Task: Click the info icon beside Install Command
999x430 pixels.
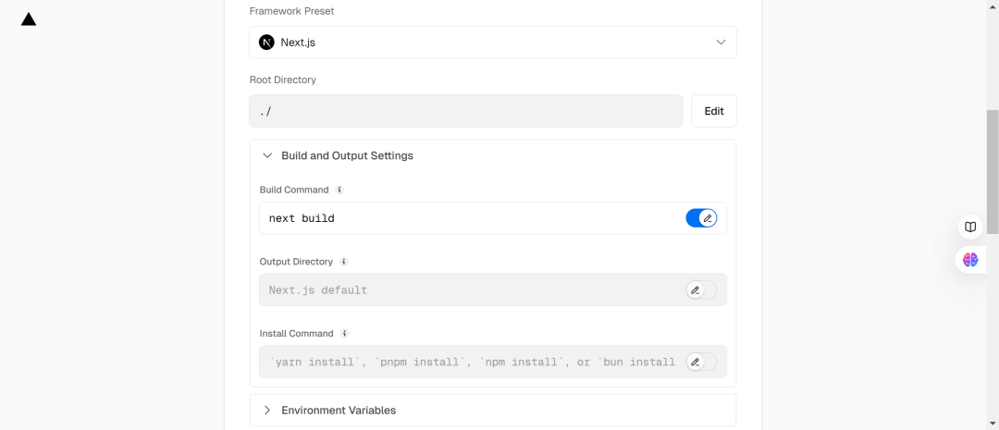Action: point(344,334)
